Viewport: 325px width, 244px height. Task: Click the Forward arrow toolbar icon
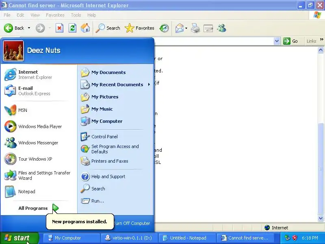pos(40,28)
